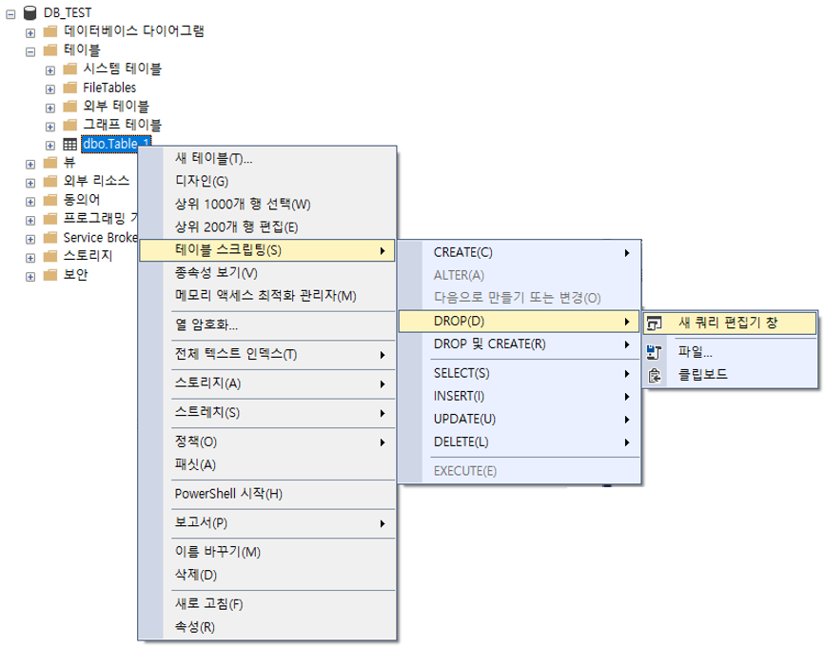
Task: Click the FileTables folder icon
Action: pos(69,88)
